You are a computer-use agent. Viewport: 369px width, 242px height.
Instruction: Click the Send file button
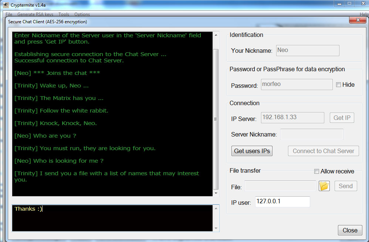346,186
